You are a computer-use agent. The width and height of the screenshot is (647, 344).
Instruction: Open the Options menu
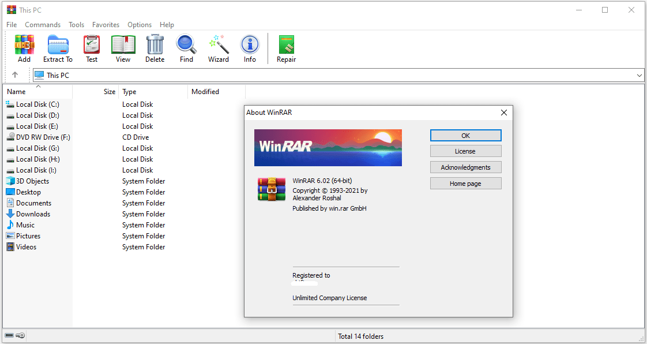pos(140,25)
